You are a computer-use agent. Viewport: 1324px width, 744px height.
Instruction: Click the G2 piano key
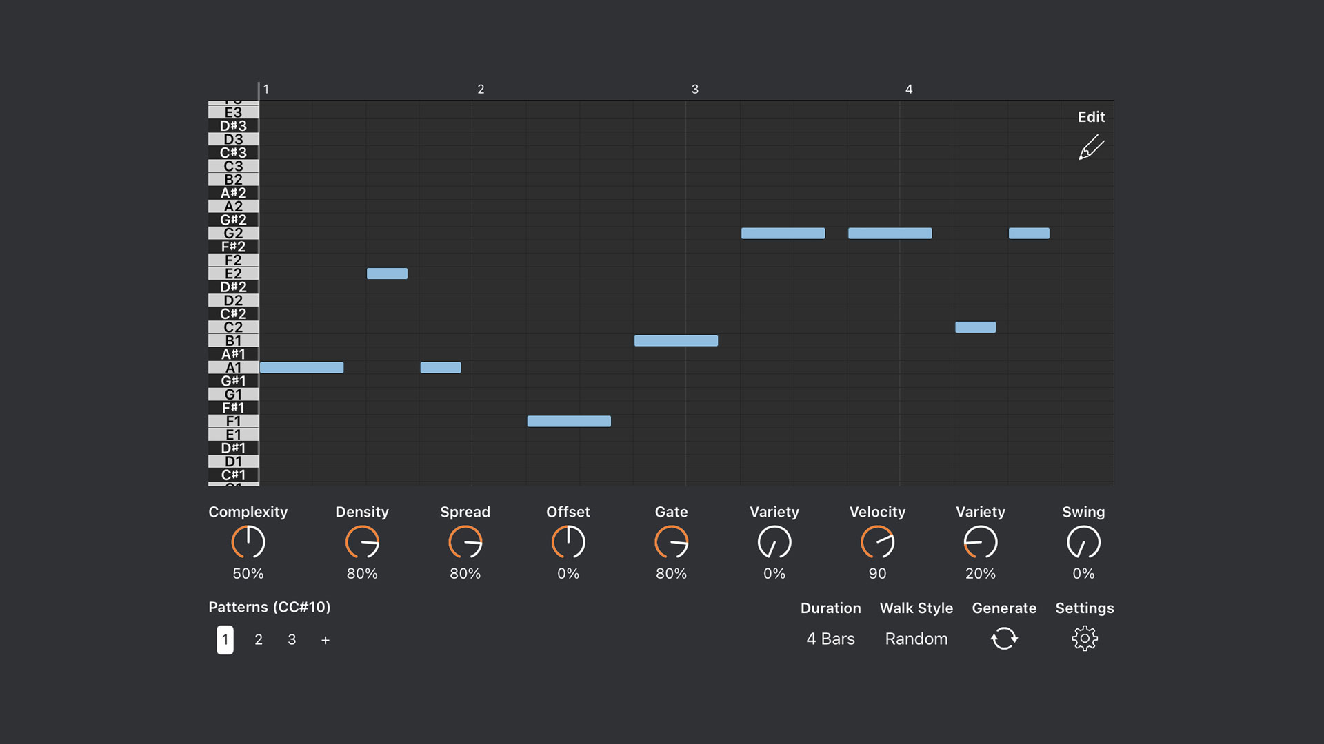tap(233, 234)
